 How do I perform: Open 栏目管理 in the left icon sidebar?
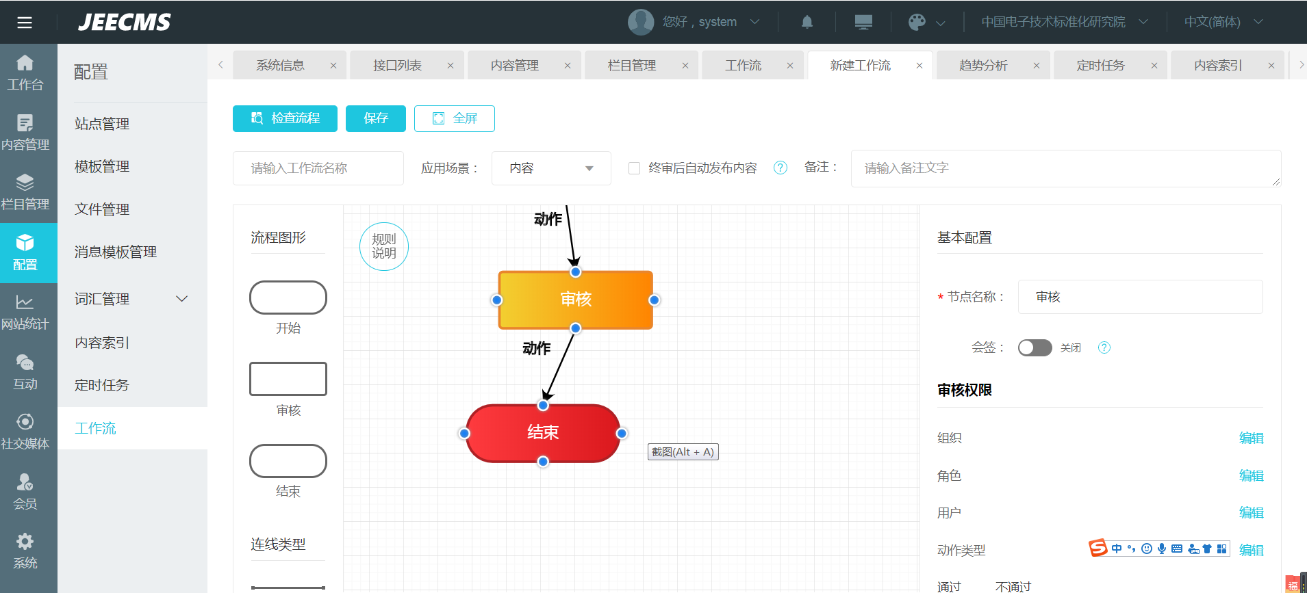click(x=25, y=193)
